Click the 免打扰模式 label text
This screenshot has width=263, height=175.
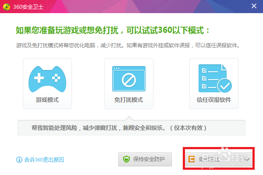coord(128,100)
